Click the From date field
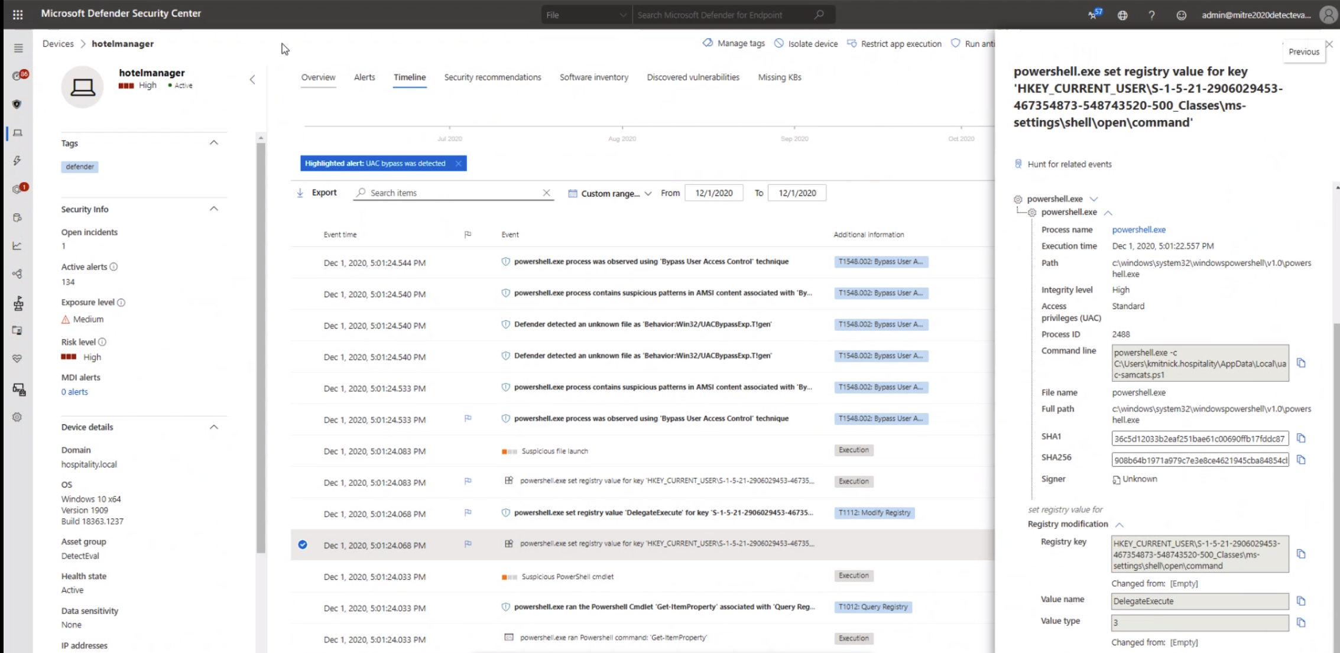The width and height of the screenshot is (1340, 653). (x=713, y=193)
